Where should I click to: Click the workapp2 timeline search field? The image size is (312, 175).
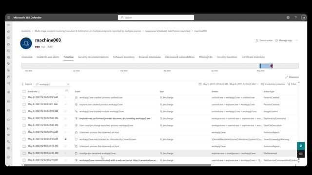[x=52, y=84]
